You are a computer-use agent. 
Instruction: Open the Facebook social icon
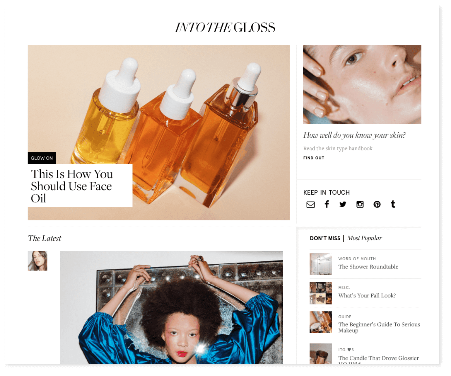click(x=327, y=204)
